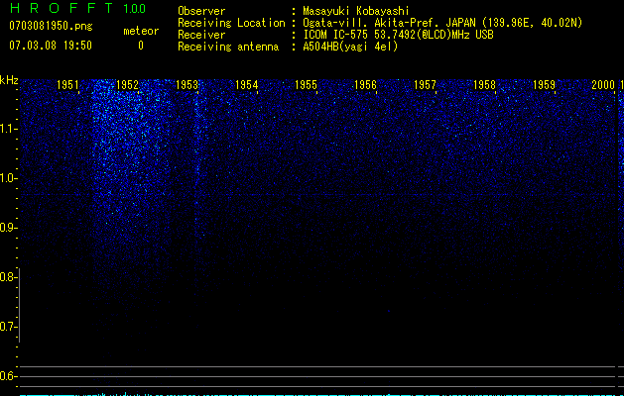
Task: Click the 1955 time marker
Action: pyautogui.click(x=306, y=84)
